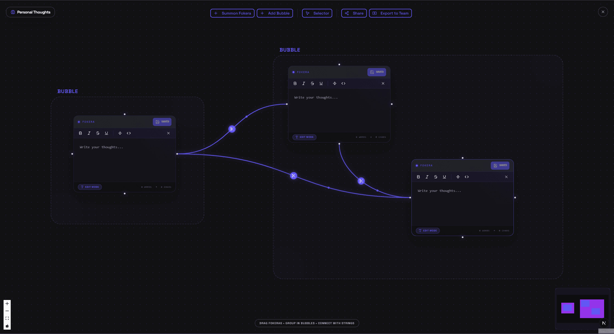The image size is (614, 334).
Task: Click the Summon Fokera button
Action: pos(232,13)
